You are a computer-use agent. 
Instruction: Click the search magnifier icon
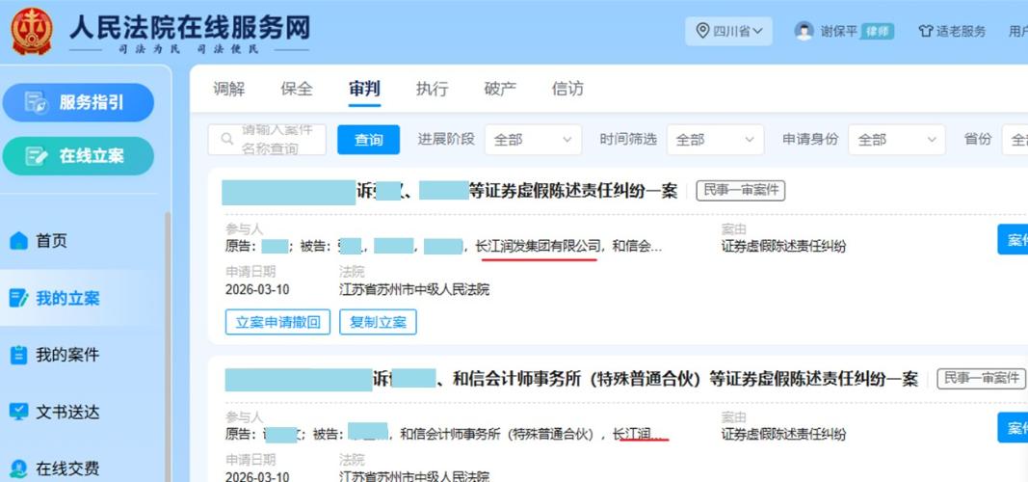226,139
